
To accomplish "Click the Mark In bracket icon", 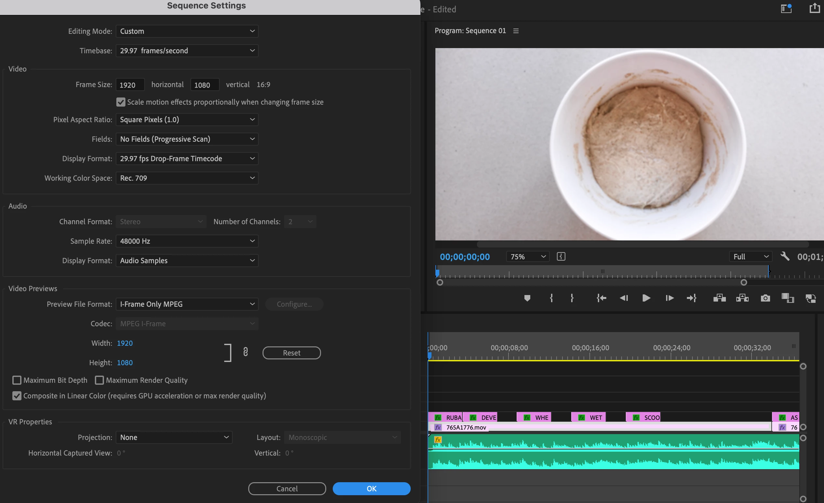I will tap(551, 298).
